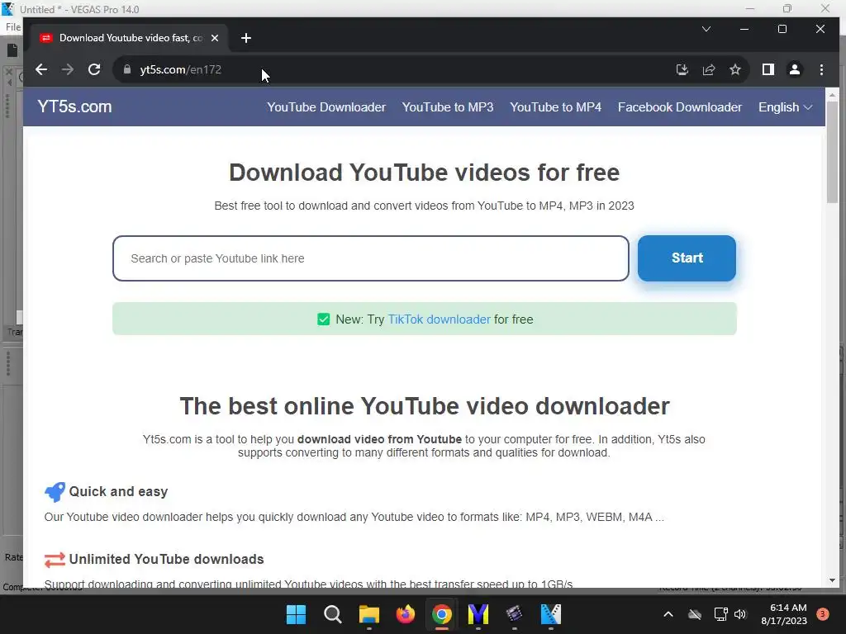Image resolution: width=846 pixels, height=634 pixels.
Task: Open the tab search chevron
Action: (706, 29)
